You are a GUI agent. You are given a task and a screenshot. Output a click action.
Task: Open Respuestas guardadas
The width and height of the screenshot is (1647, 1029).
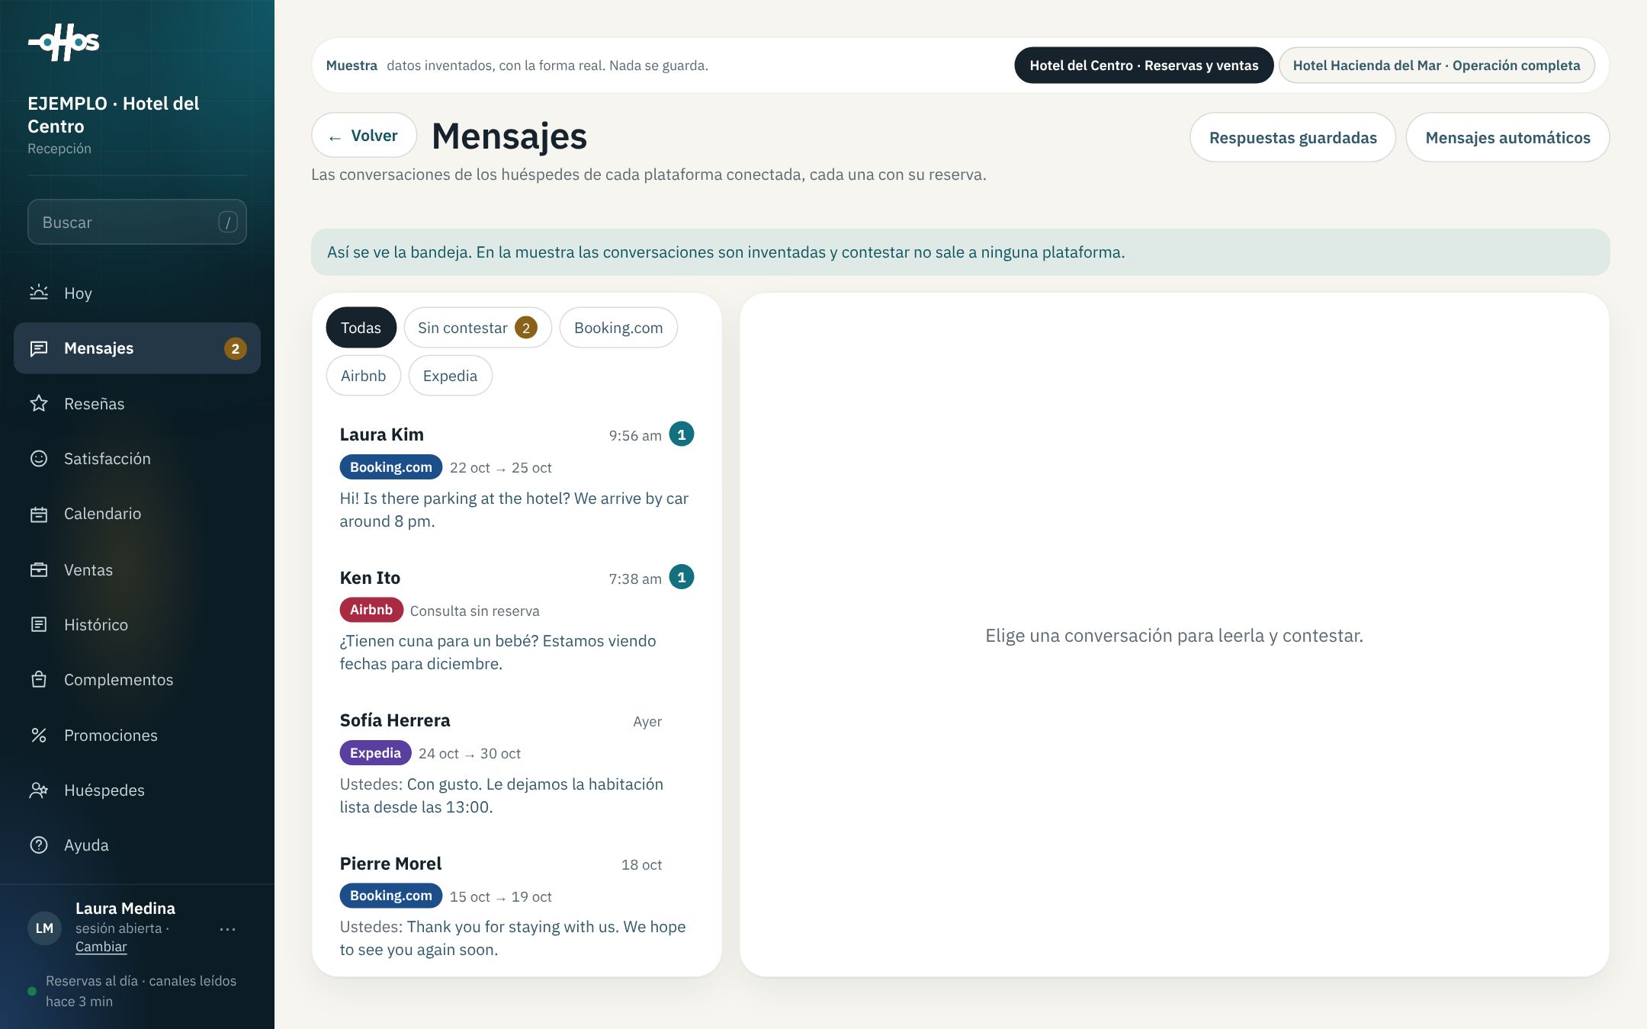[1293, 137]
